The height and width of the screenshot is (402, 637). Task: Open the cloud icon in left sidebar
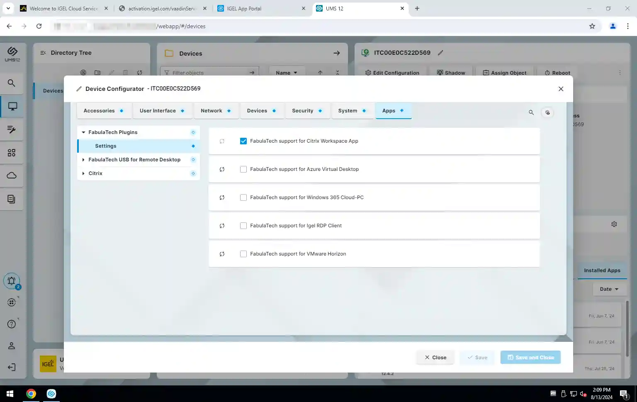(12, 175)
